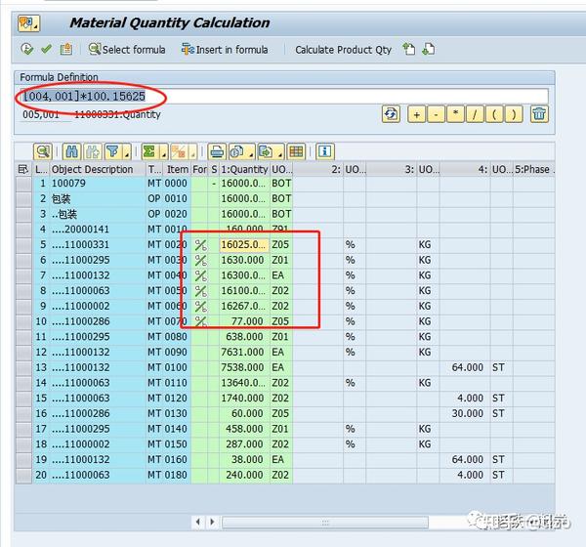Click the Find Next binoculars icon

point(93,151)
